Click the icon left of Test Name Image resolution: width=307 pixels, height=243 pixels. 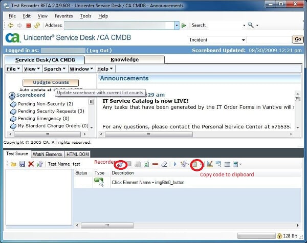[x=40, y=164]
